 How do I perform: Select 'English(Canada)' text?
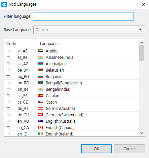[x=60, y=128]
